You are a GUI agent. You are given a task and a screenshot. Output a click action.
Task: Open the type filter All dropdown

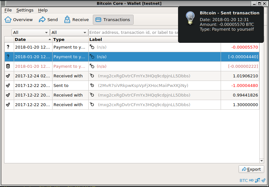[x=69, y=32]
